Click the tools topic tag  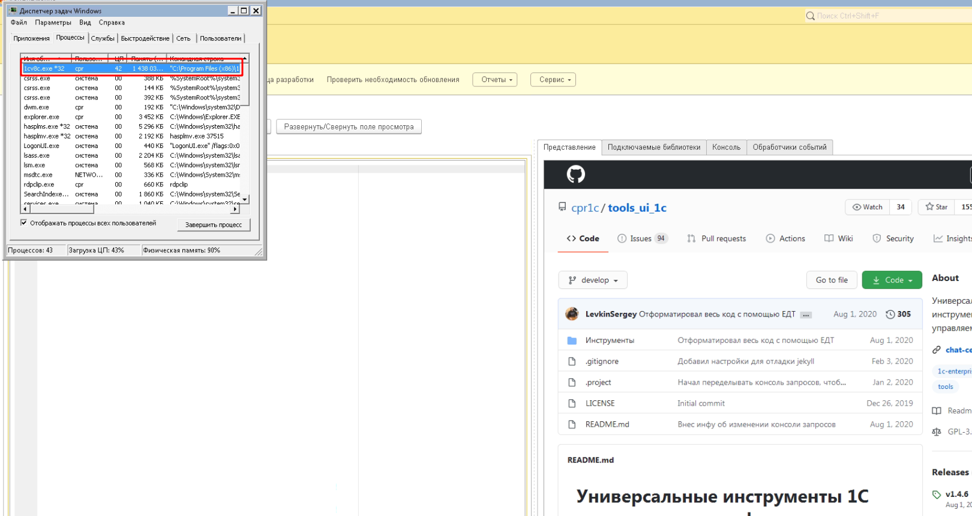point(946,387)
